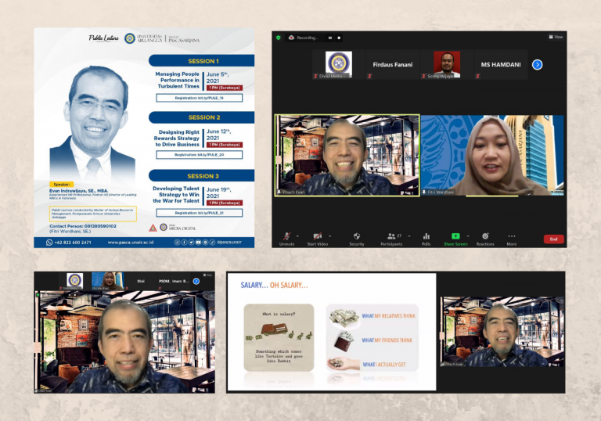This screenshot has width=601, height=421.
Task: Click the June 12th, 2021 date text
Action: [x=219, y=135]
